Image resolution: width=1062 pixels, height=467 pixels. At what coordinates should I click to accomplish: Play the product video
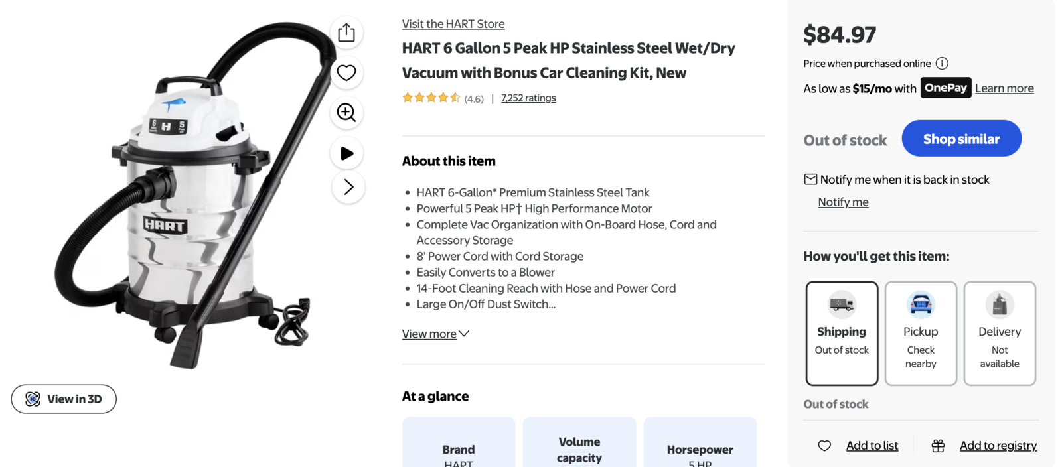[x=346, y=153]
